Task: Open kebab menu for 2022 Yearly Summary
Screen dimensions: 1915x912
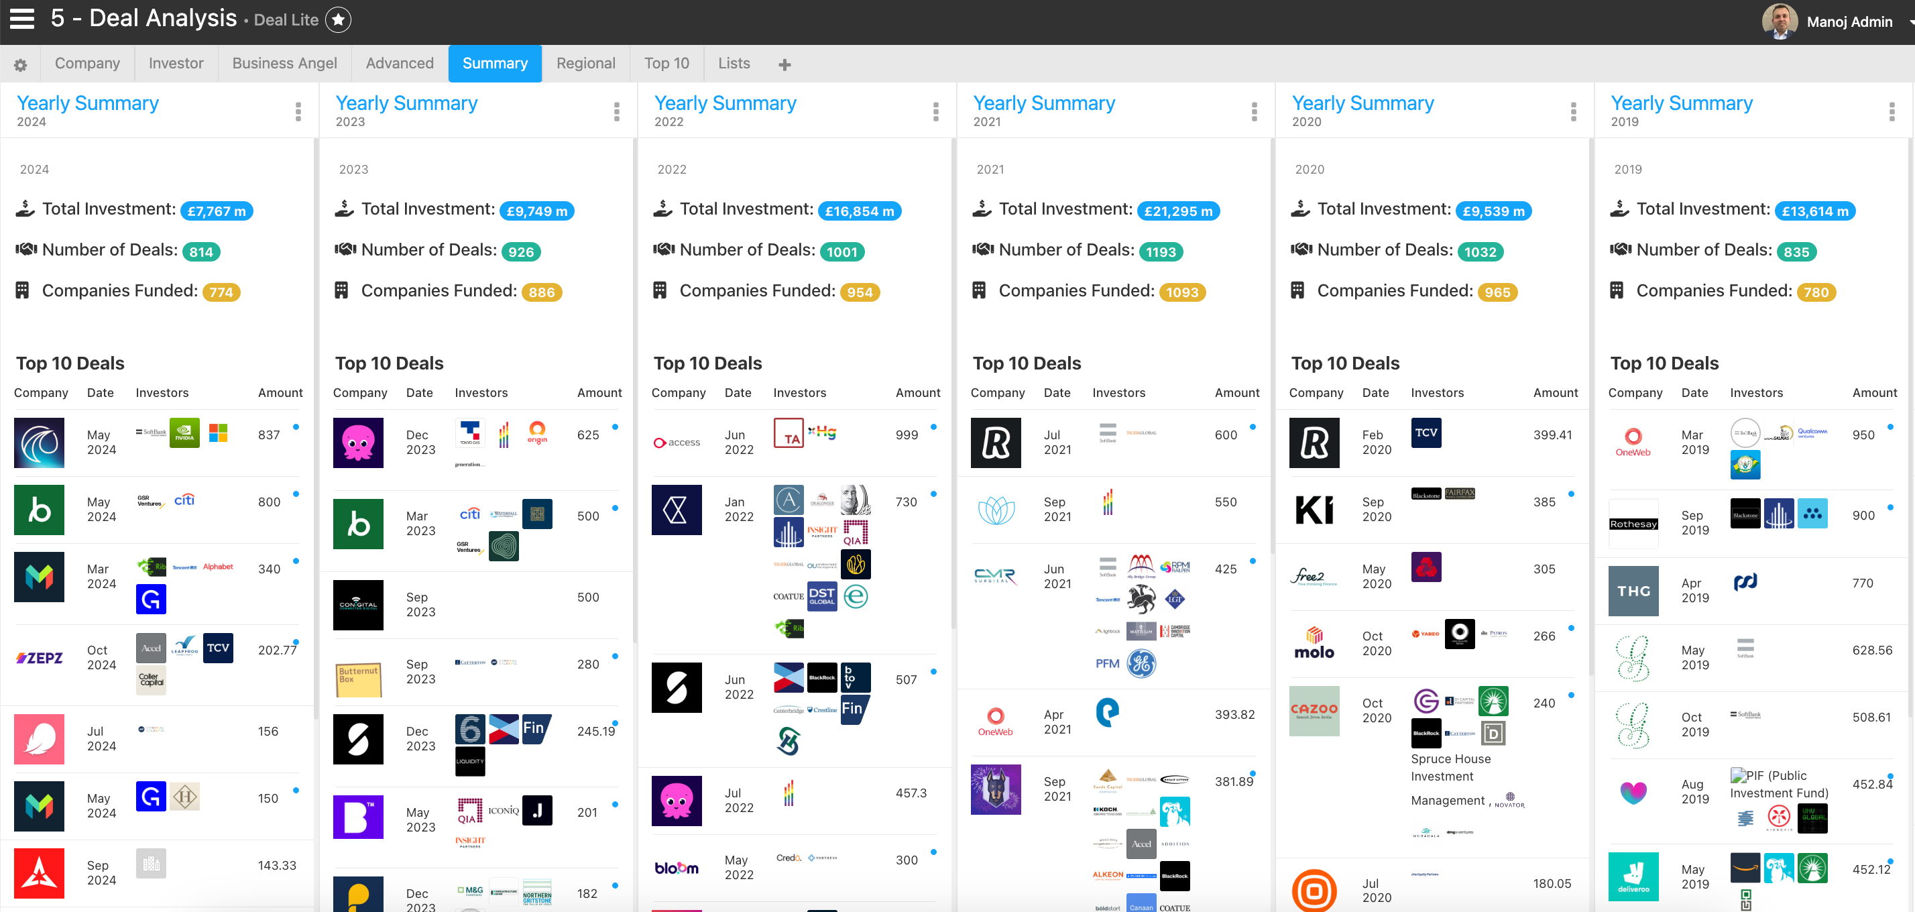Action: [x=935, y=111]
